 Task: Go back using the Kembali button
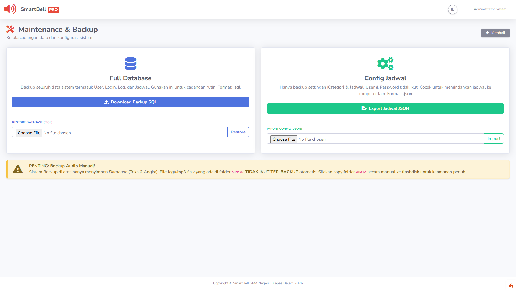pos(495,33)
